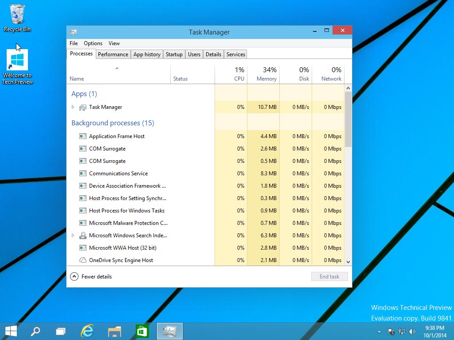Select Microsoft WWA Host (32 bit) text
The width and height of the screenshot is (454, 340).
coord(123,248)
